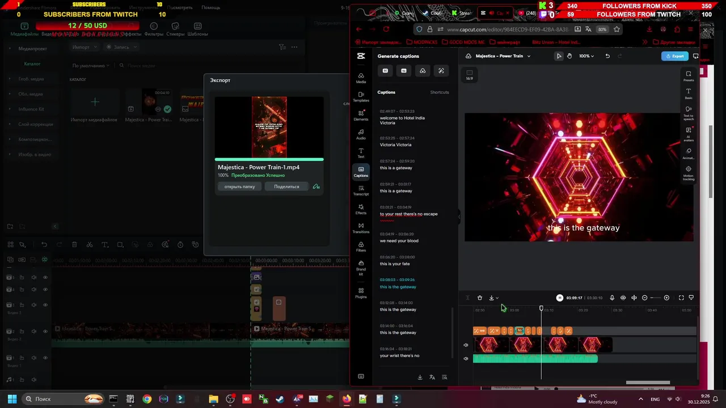Expand Influence Kit in Filmora sidebar
726x408 pixels.
(x=10, y=109)
